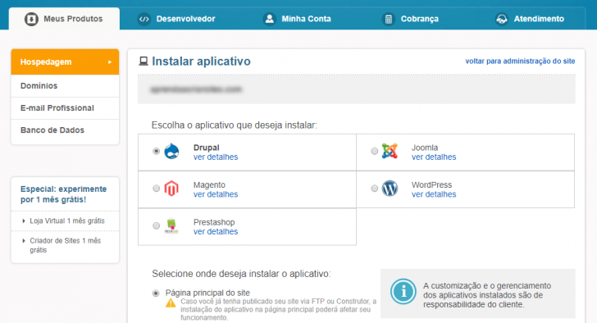Image resolution: width=597 pixels, height=323 pixels.
Task: Select the WordPress radio button
Action: click(375, 189)
